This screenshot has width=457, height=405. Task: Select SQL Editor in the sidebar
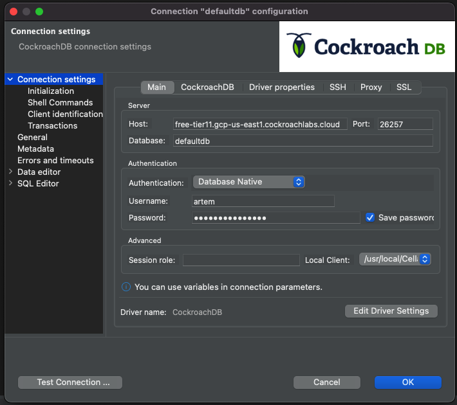[x=38, y=183]
